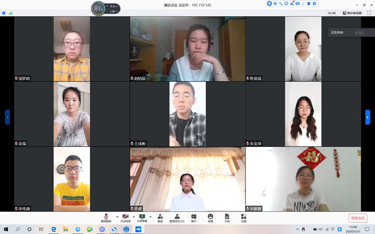
Task: Select 王成彬's video tile
Action: [x=187, y=114]
